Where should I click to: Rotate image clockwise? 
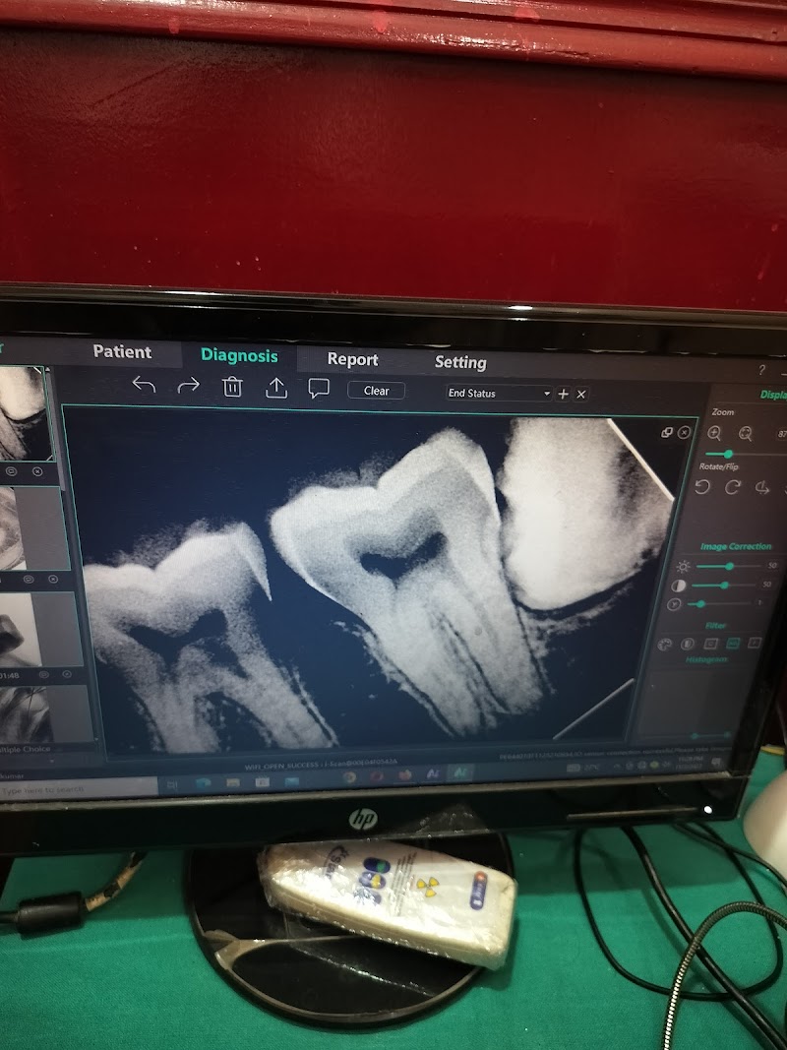(733, 487)
